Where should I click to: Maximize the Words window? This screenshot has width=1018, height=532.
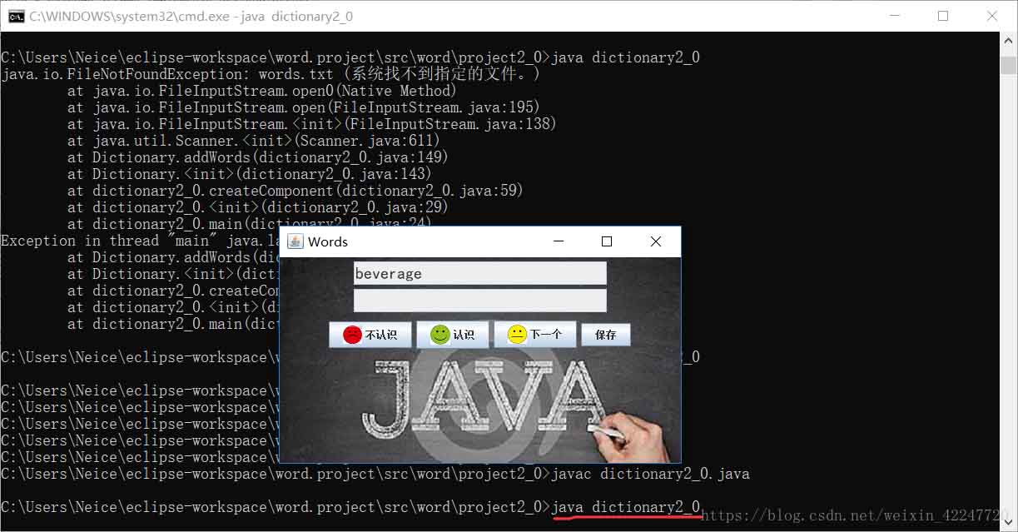pyautogui.click(x=607, y=241)
